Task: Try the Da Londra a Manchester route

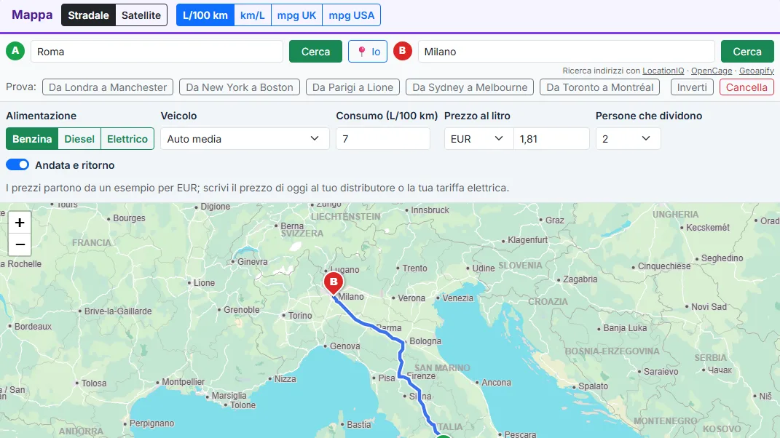Action: 108,87
